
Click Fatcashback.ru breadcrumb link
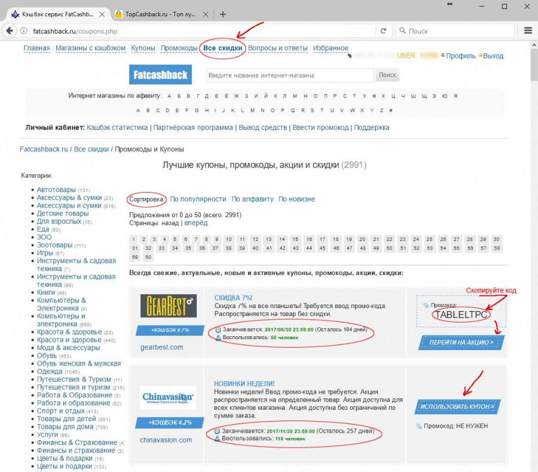coord(44,150)
